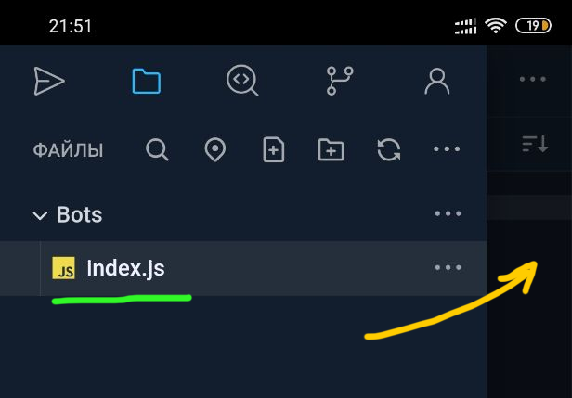The width and height of the screenshot is (572, 398).
Task: Open the source control branch icon
Action: pyautogui.click(x=340, y=81)
